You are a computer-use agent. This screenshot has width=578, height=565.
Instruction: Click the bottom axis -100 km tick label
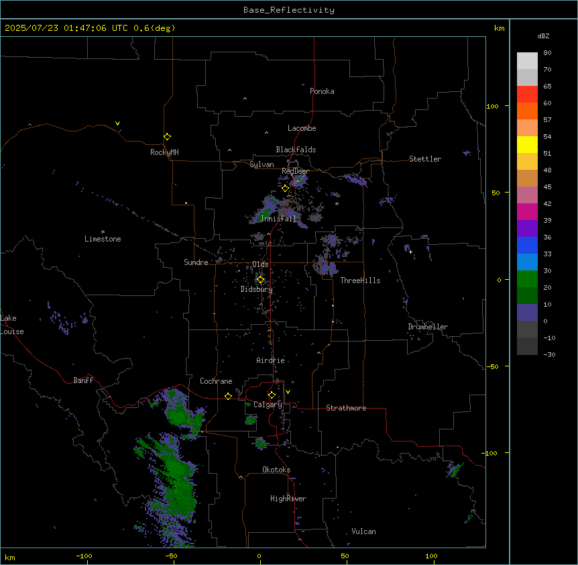(x=84, y=556)
